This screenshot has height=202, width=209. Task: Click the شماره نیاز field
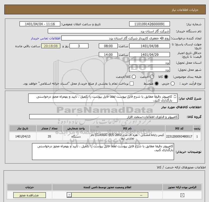(x=149, y=24)
